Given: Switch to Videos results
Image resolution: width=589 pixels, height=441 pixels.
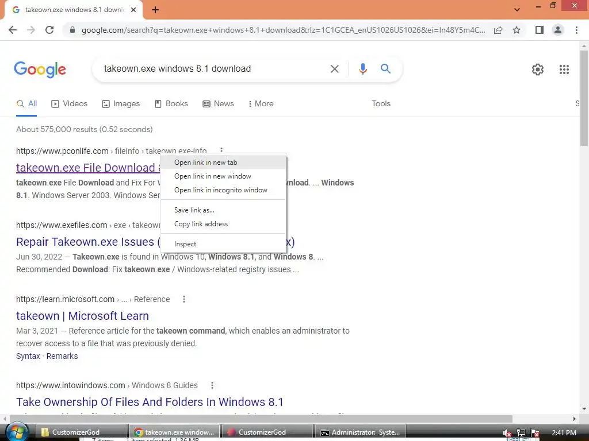Looking at the screenshot, I should 70,104.
